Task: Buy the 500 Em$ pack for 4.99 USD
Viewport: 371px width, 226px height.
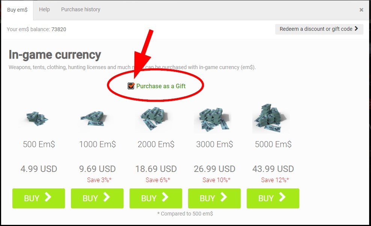Action: point(39,198)
